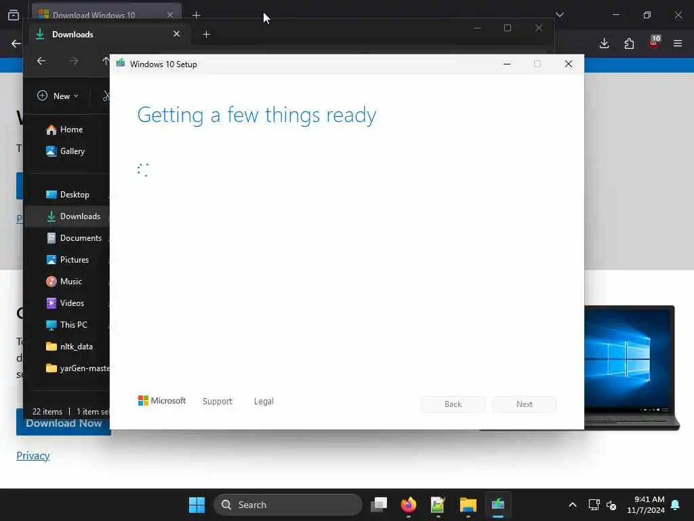Open the list-all-tabs dropdown in Firefox

click(559, 15)
